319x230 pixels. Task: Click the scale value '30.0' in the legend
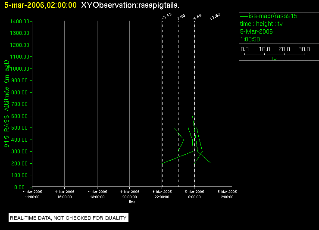304,49
